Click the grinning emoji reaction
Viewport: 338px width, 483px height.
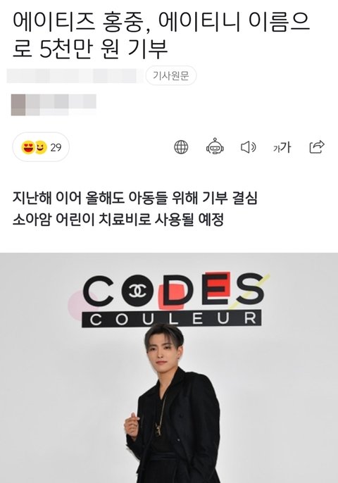pos(40,147)
